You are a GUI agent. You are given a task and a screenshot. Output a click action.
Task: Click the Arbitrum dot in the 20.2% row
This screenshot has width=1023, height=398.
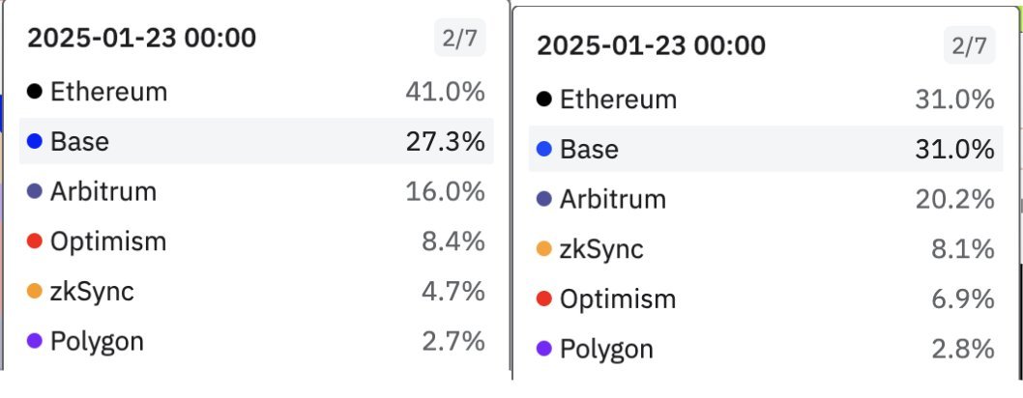pos(543,199)
